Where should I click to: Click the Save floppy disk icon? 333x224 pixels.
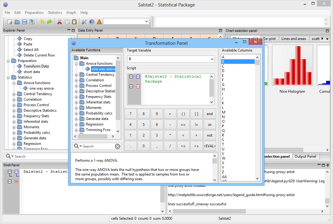tap(25, 22)
